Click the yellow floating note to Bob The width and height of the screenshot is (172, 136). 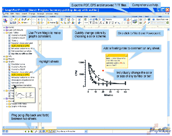pyautogui.click(x=117, y=61)
